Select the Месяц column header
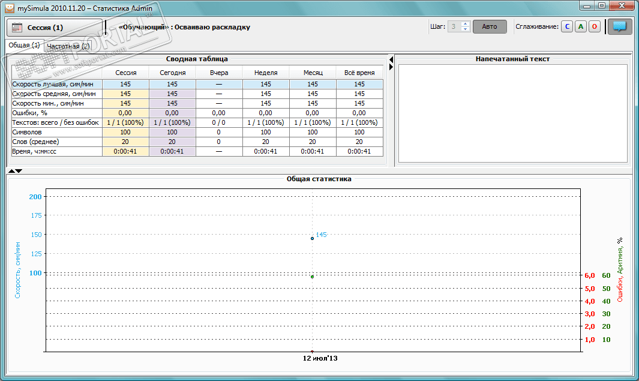 [x=313, y=73]
